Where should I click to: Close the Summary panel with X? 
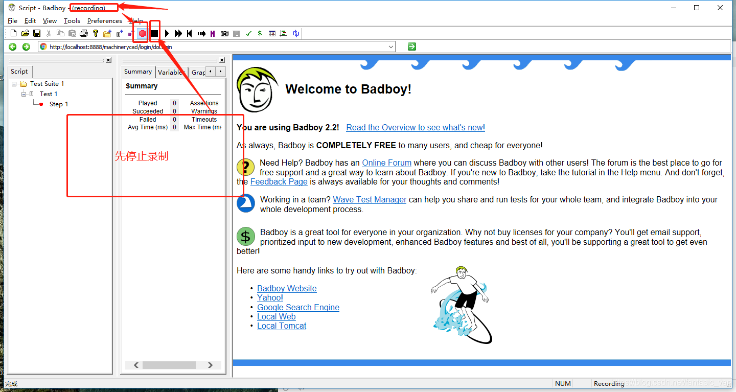coord(222,60)
